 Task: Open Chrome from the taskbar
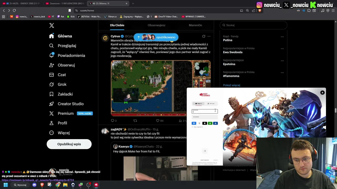coord(57,185)
